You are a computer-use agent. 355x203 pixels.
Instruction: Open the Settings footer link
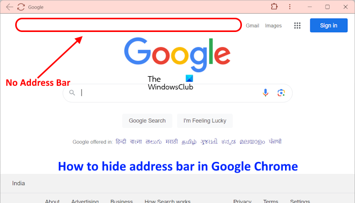300,201
